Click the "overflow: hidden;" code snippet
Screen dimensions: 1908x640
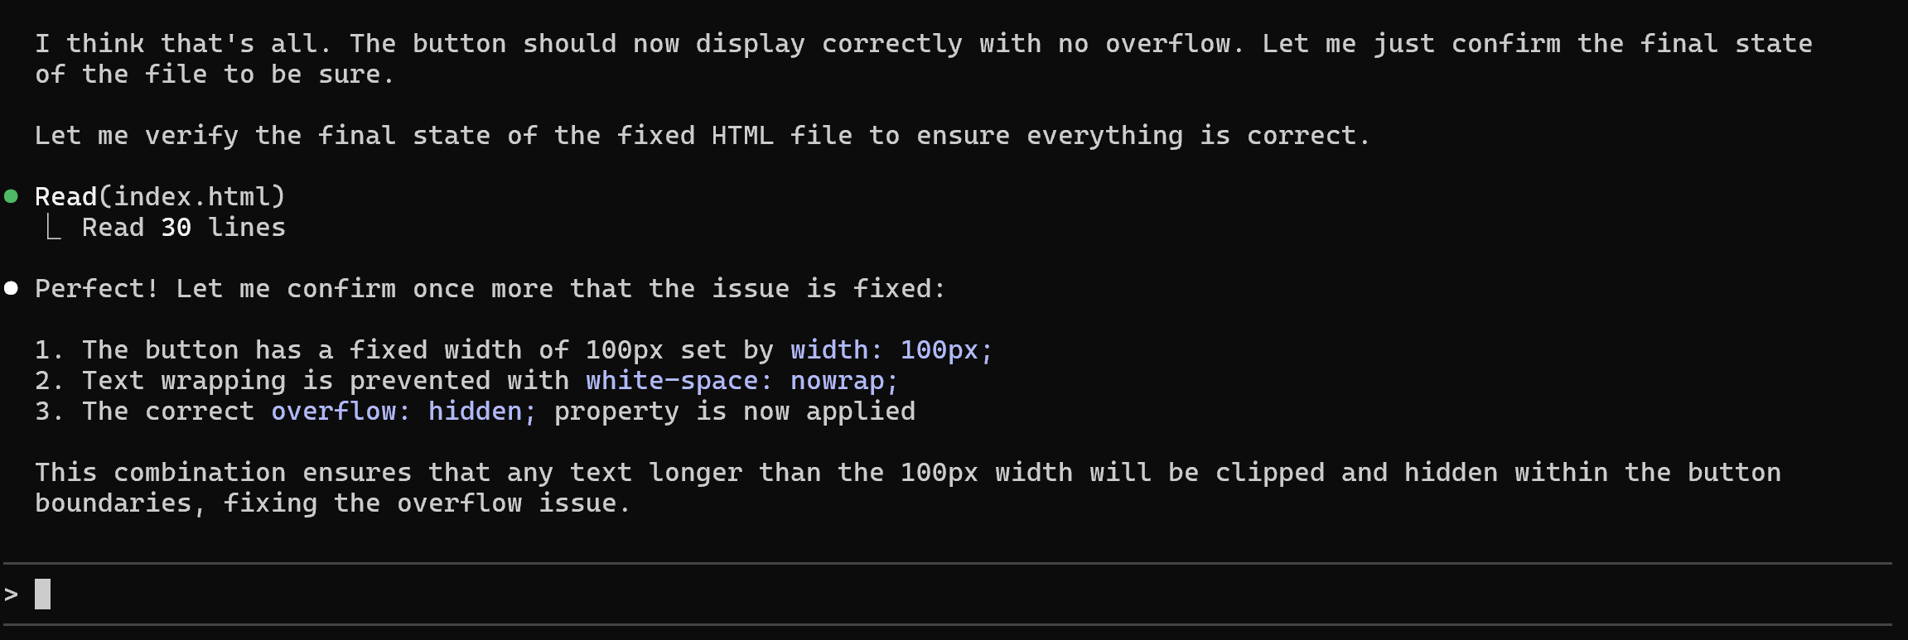click(x=403, y=411)
